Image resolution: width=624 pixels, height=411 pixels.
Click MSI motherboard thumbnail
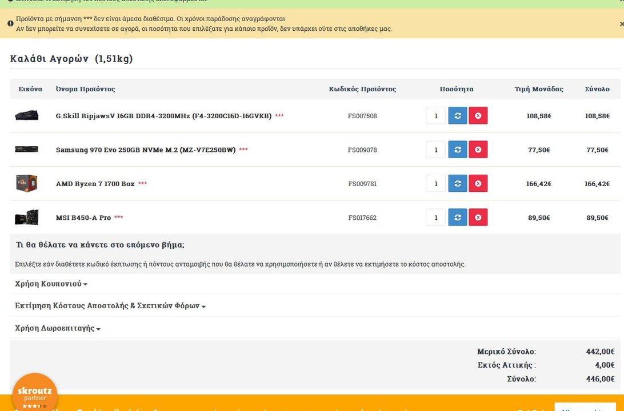point(27,217)
